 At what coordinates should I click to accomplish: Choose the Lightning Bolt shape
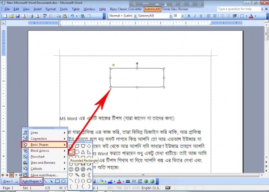pos(77,175)
